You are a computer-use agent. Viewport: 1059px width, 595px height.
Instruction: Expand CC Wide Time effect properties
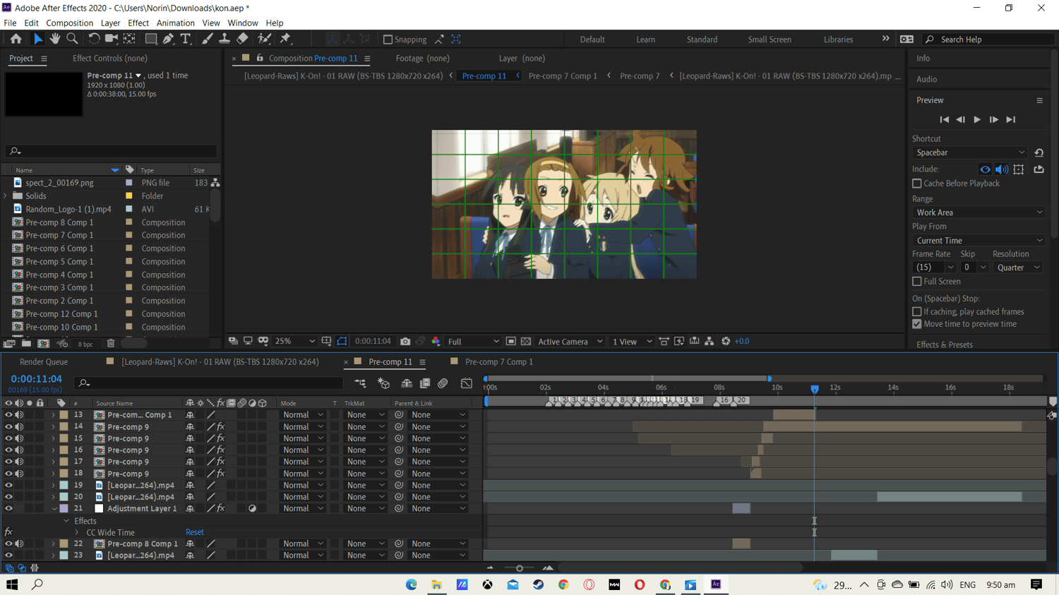point(77,533)
